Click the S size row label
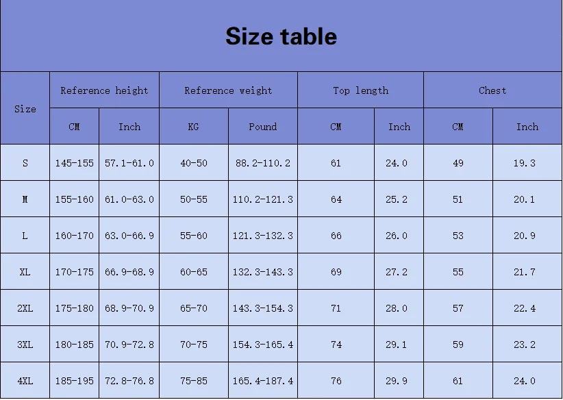This screenshot has width=563, height=400. pos(25,163)
